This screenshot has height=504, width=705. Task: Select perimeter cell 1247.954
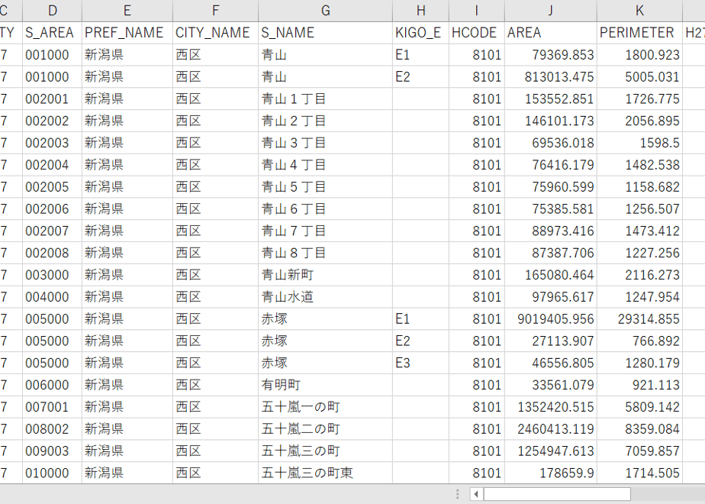tap(640, 298)
